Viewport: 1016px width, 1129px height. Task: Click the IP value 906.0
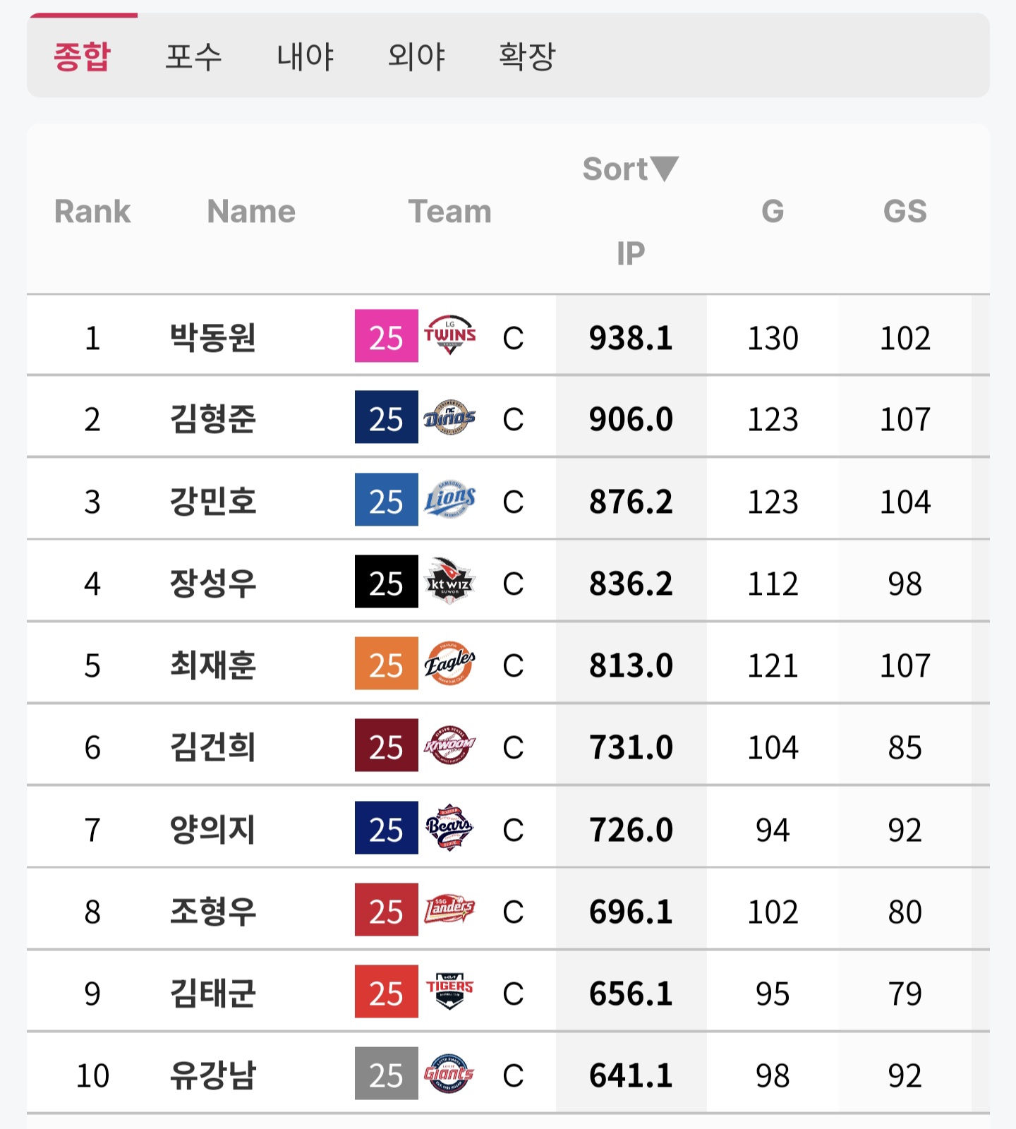[x=631, y=419]
